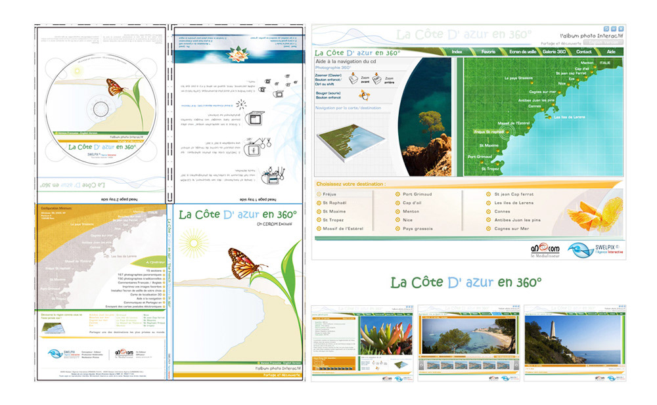Open the Index menu tab
The width and height of the screenshot is (657, 405).
[x=457, y=52]
